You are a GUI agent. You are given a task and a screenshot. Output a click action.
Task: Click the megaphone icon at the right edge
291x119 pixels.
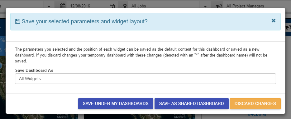click(x=288, y=27)
